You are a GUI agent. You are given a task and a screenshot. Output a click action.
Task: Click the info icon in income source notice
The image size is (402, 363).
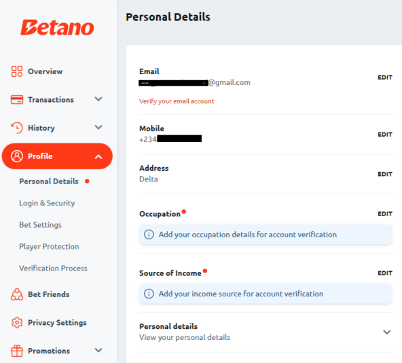149,294
